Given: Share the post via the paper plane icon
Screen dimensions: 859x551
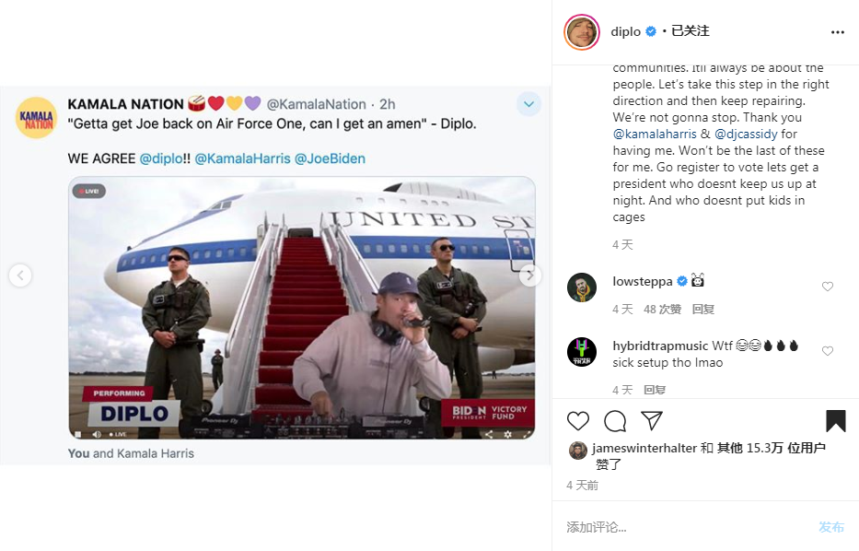Looking at the screenshot, I should (652, 420).
